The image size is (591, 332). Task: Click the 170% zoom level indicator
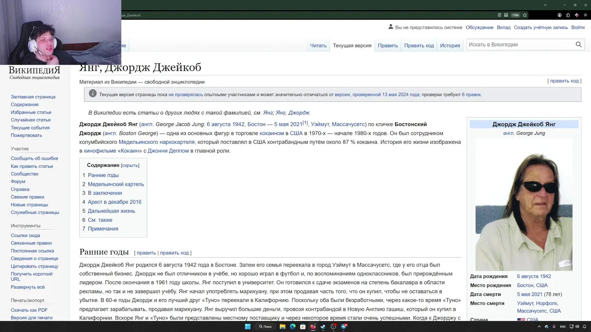[x=515, y=15]
